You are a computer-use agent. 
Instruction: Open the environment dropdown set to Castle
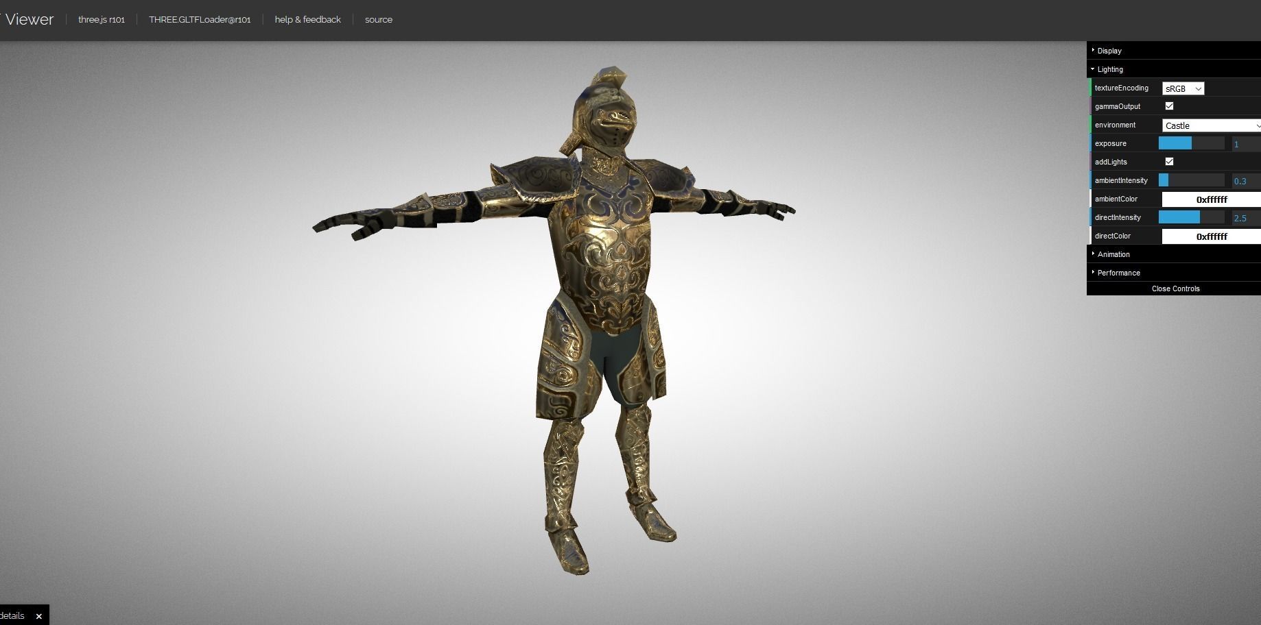1210,125
